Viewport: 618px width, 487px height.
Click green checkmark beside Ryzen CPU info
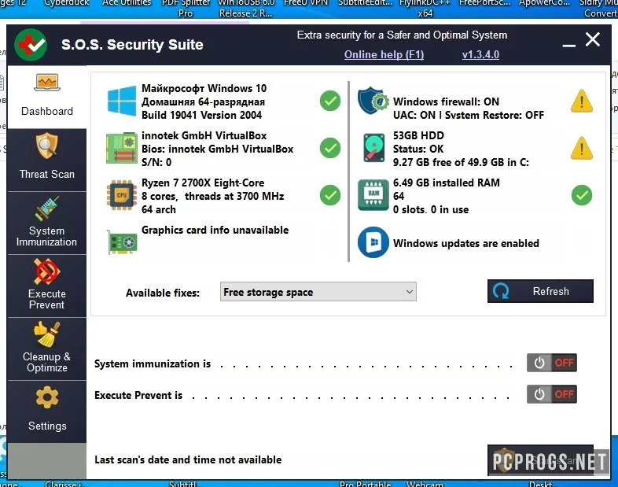click(330, 195)
